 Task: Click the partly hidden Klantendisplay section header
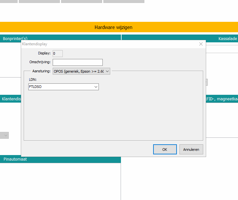(10, 99)
